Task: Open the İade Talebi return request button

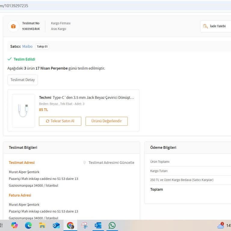Action: (x=215, y=26)
